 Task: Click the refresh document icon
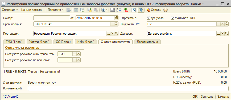(x=76, y=10)
